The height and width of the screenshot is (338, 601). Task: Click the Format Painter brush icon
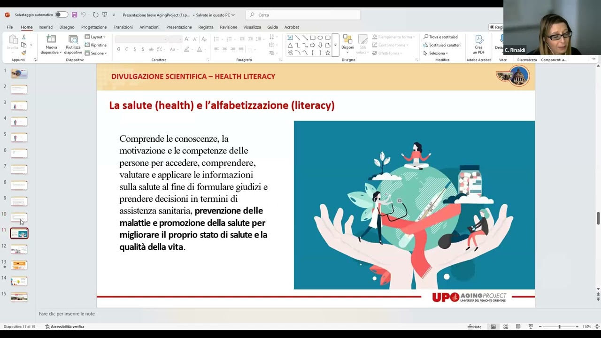point(23,53)
